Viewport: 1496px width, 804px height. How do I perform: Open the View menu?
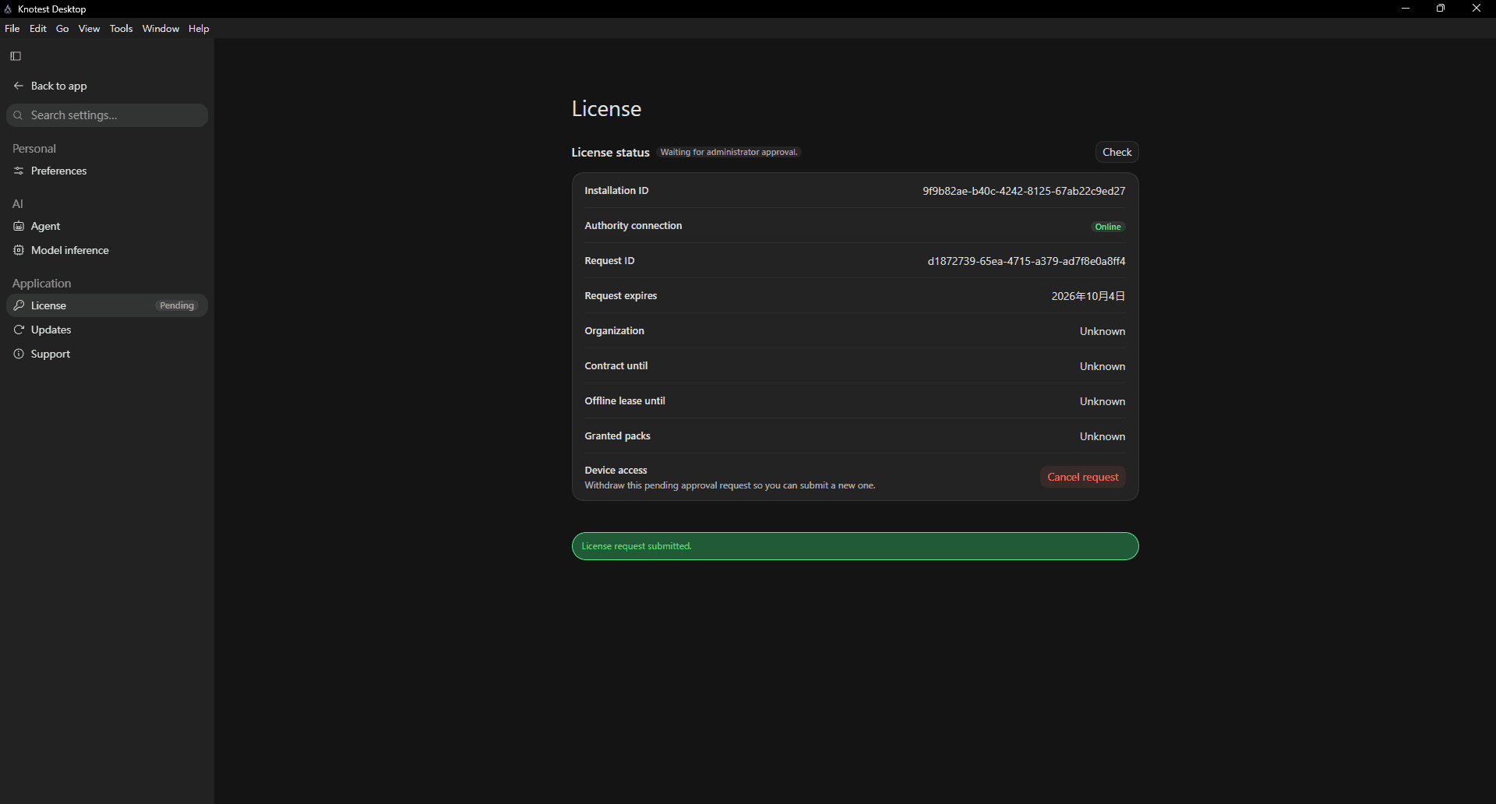89,29
